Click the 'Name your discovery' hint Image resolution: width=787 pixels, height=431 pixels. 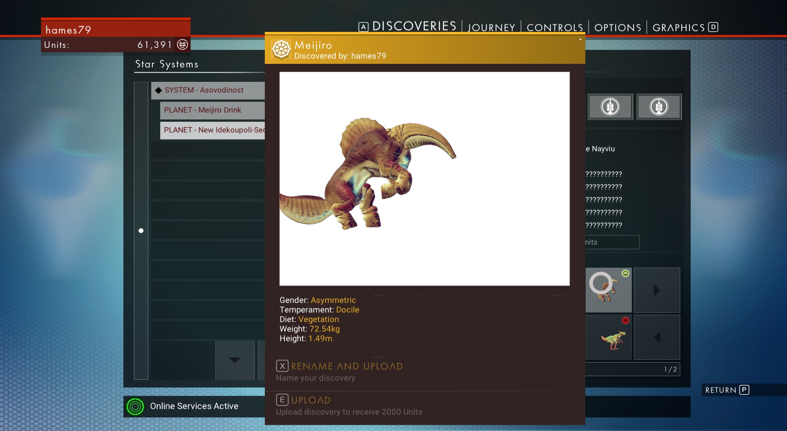point(316,378)
